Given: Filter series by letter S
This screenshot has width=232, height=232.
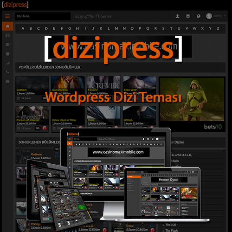Looking at the screenshot, I should 163,28.
